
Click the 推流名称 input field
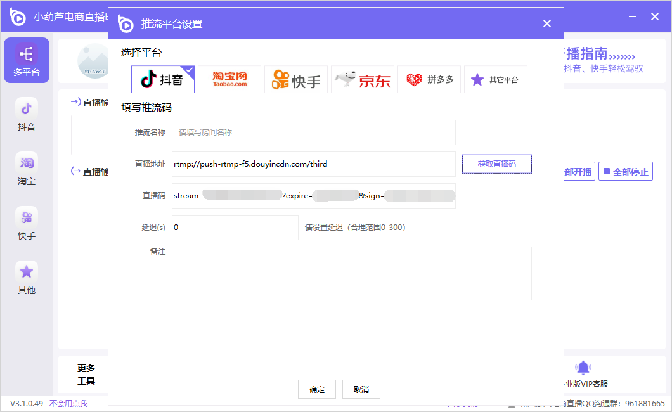pos(313,132)
